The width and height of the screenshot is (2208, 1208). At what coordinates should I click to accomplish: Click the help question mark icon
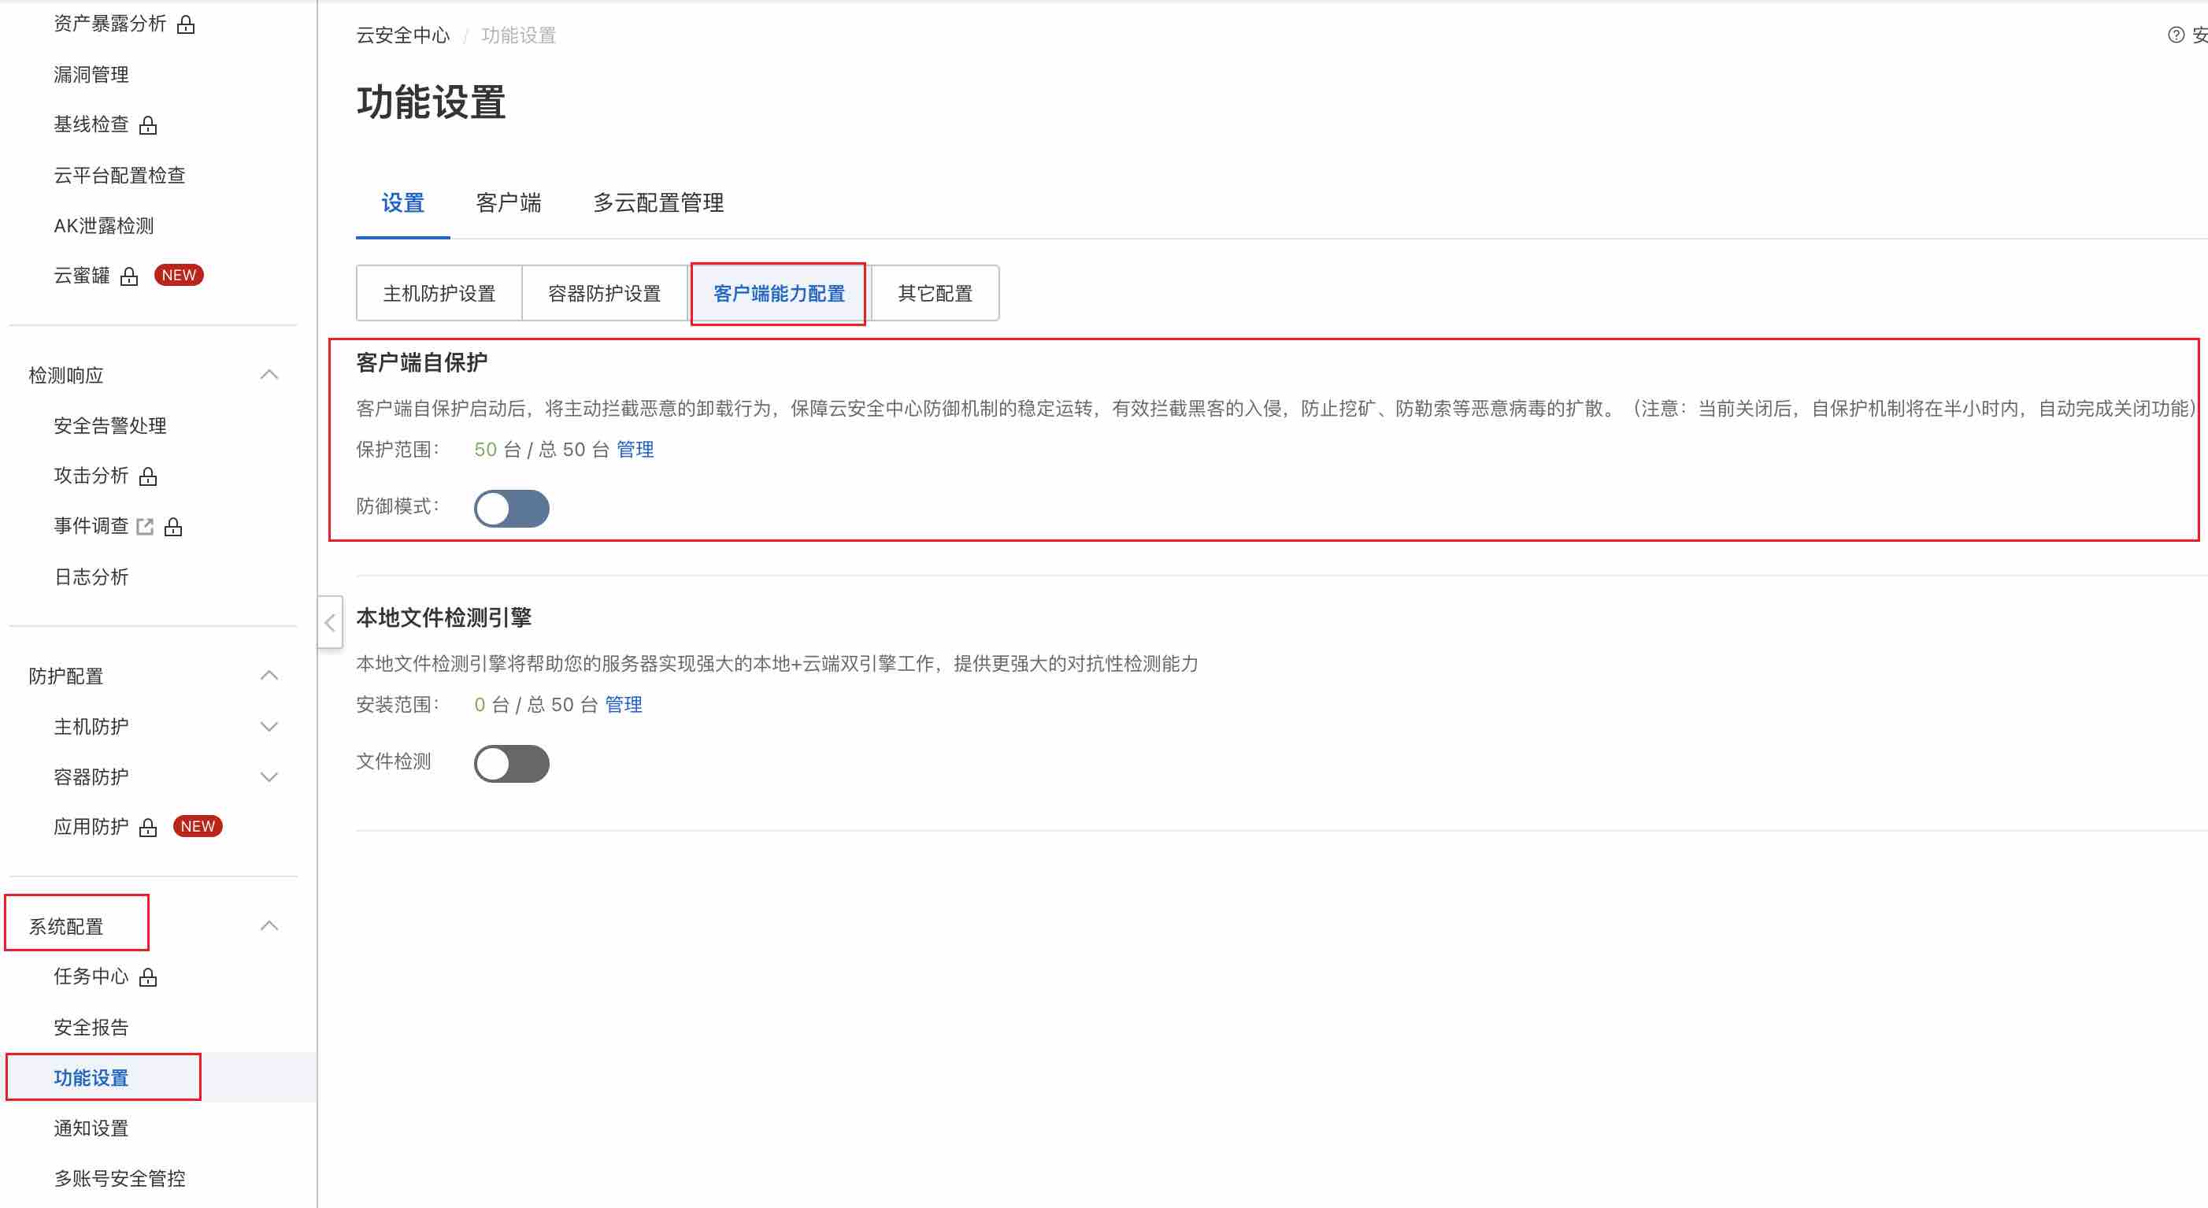pyautogui.click(x=2176, y=35)
